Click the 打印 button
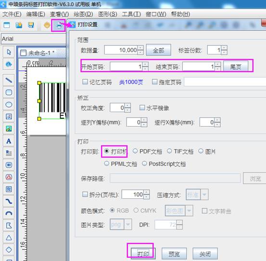Screen dimensions: 266x261 point(143,253)
